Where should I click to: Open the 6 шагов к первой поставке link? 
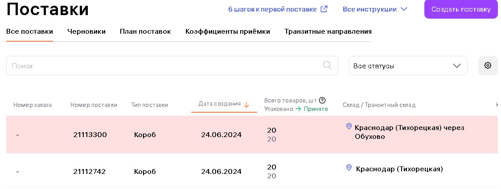pos(272,9)
